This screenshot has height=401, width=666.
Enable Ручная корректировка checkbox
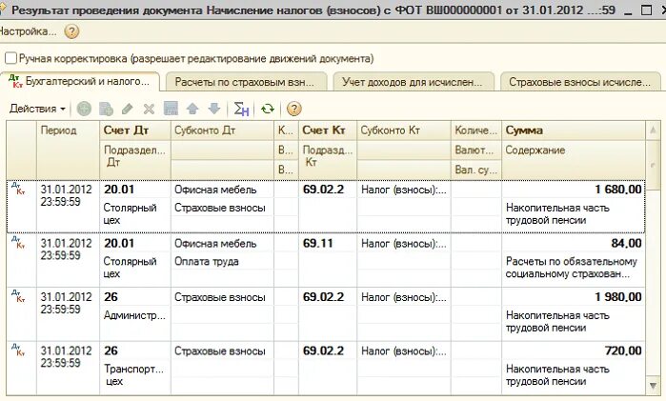pos(10,58)
